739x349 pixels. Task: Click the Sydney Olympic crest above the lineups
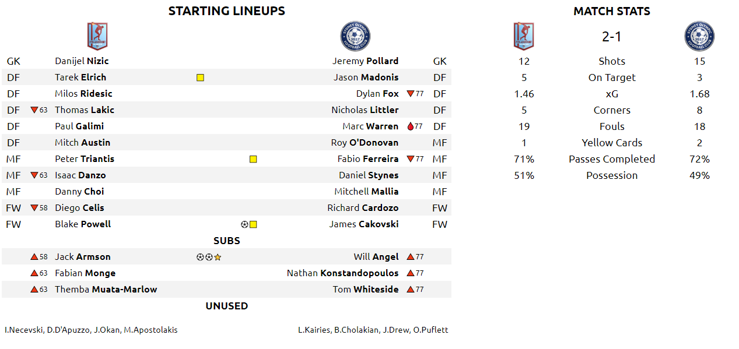point(355,36)
